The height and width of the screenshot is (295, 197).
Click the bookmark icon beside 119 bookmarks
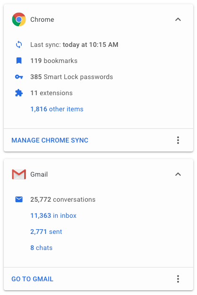(19, 61)
